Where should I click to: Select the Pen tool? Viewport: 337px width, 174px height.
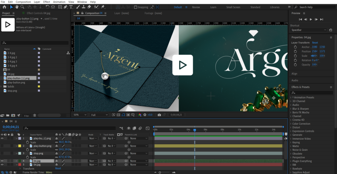tap(65, 7)
